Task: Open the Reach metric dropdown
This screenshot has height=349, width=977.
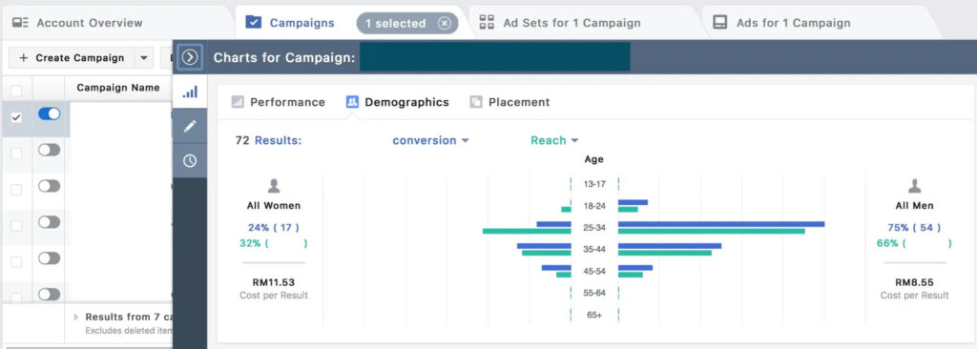Action: click(554, 140)
